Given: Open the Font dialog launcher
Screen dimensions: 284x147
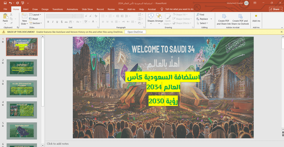Looking at the screenshot, I should (x=98, y=28).
